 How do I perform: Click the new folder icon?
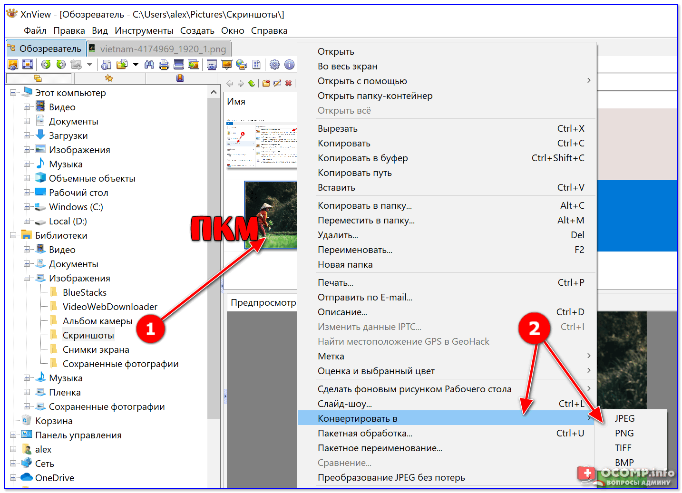click(x=266, y=83)
